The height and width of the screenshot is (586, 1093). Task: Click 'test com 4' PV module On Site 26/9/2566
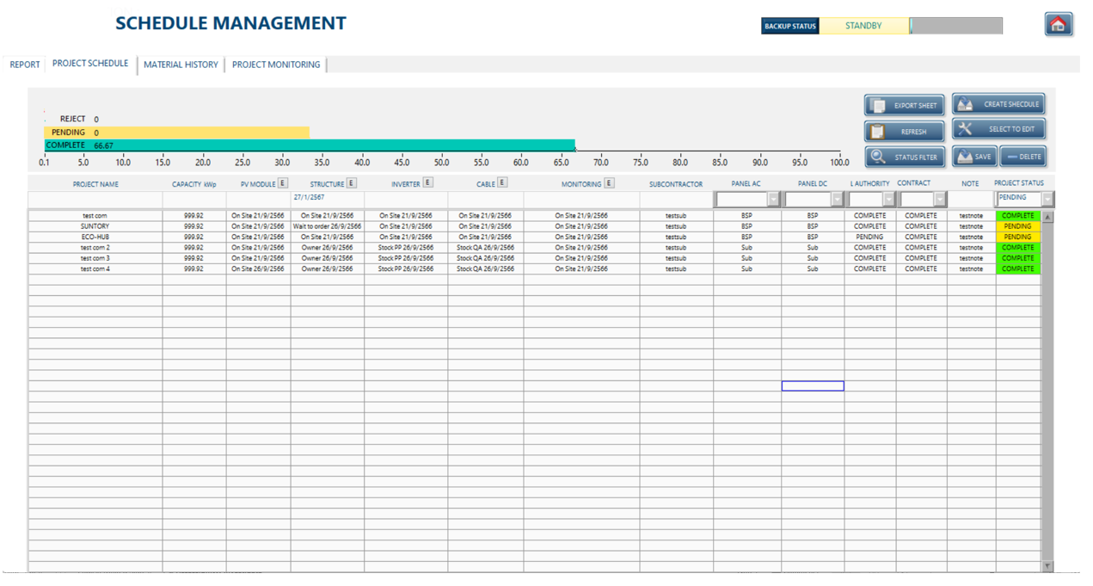coord(259,268)
